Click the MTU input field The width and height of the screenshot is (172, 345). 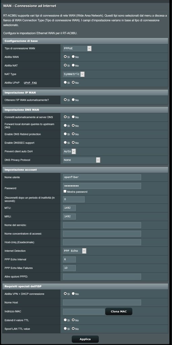click(69, 208)
